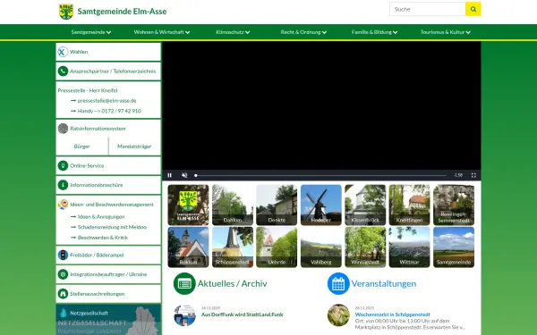Click the pressestelle@elm-asse.de email link
Screen dimensions: 537x335
(107, 100)
